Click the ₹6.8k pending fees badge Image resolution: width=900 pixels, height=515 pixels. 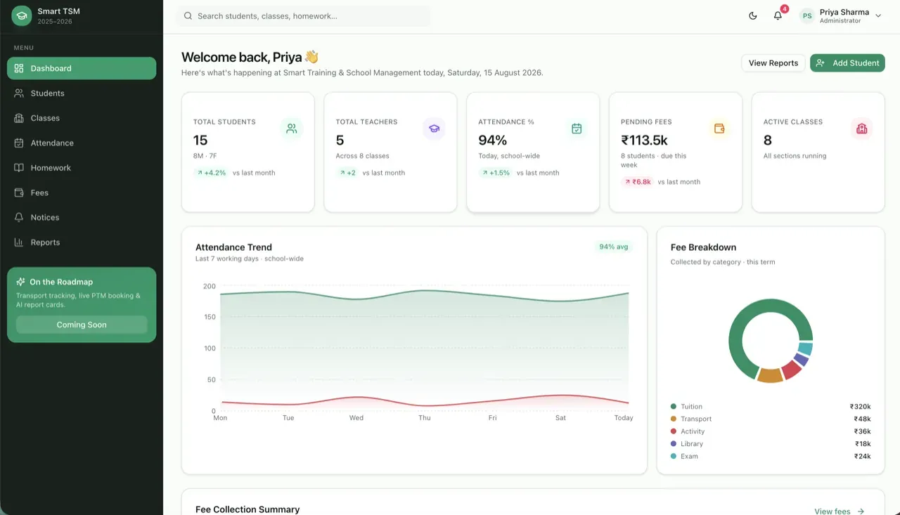coord(638,181)
